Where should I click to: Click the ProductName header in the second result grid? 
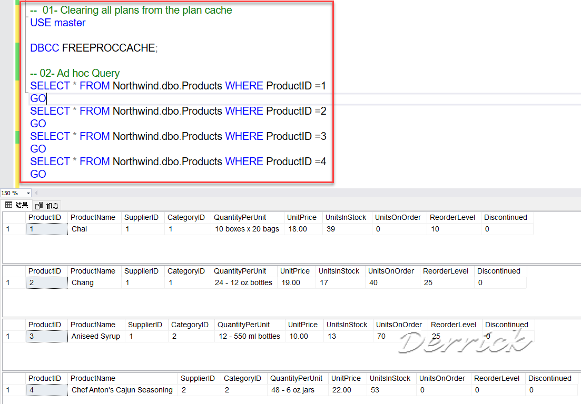pos(93,270)
